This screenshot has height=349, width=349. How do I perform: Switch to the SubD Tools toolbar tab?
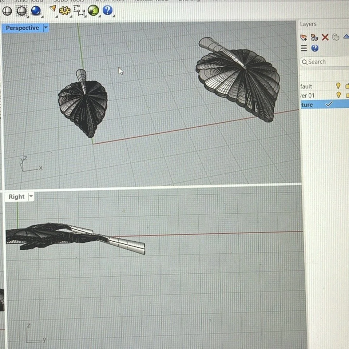tap(68, 1)
